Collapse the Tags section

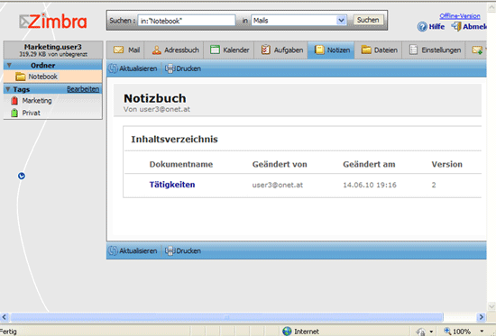(x=8, y=89)
